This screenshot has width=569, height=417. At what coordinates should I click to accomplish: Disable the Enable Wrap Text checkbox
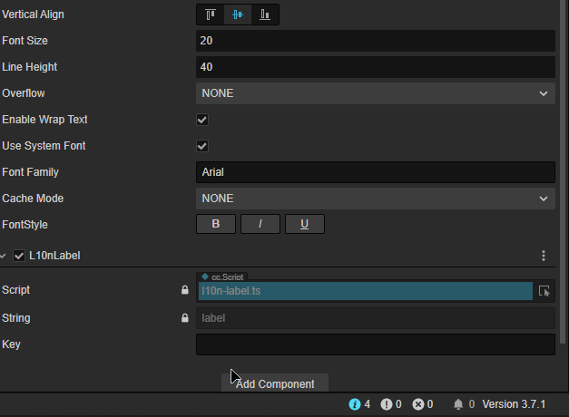202,120
